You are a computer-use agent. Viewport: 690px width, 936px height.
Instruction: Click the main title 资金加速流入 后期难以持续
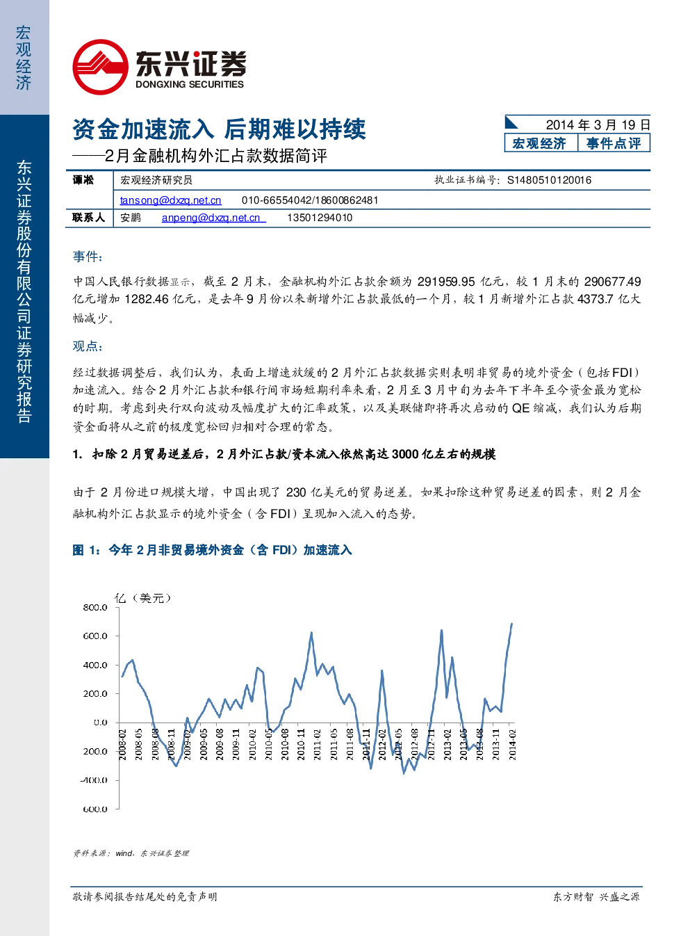point(219,129)
